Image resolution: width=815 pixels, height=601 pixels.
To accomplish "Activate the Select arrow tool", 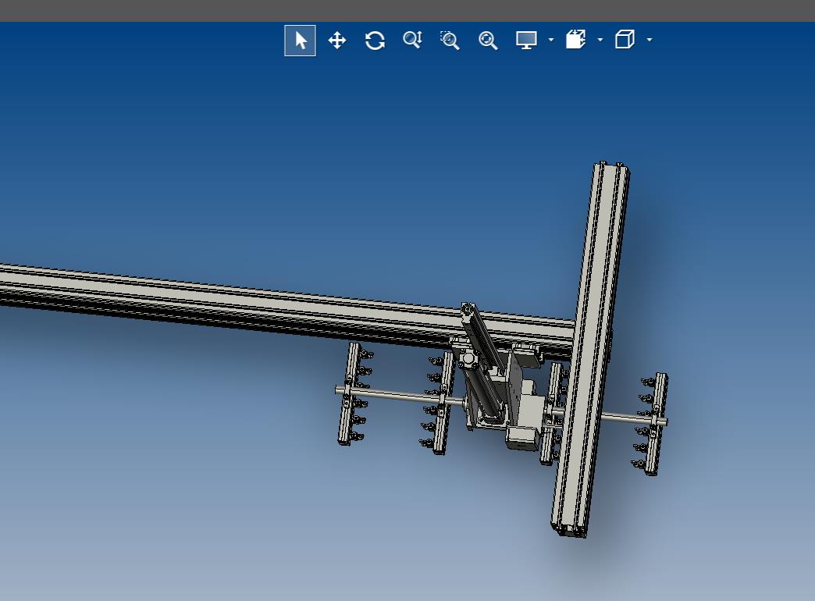I will tap(300, 40).
